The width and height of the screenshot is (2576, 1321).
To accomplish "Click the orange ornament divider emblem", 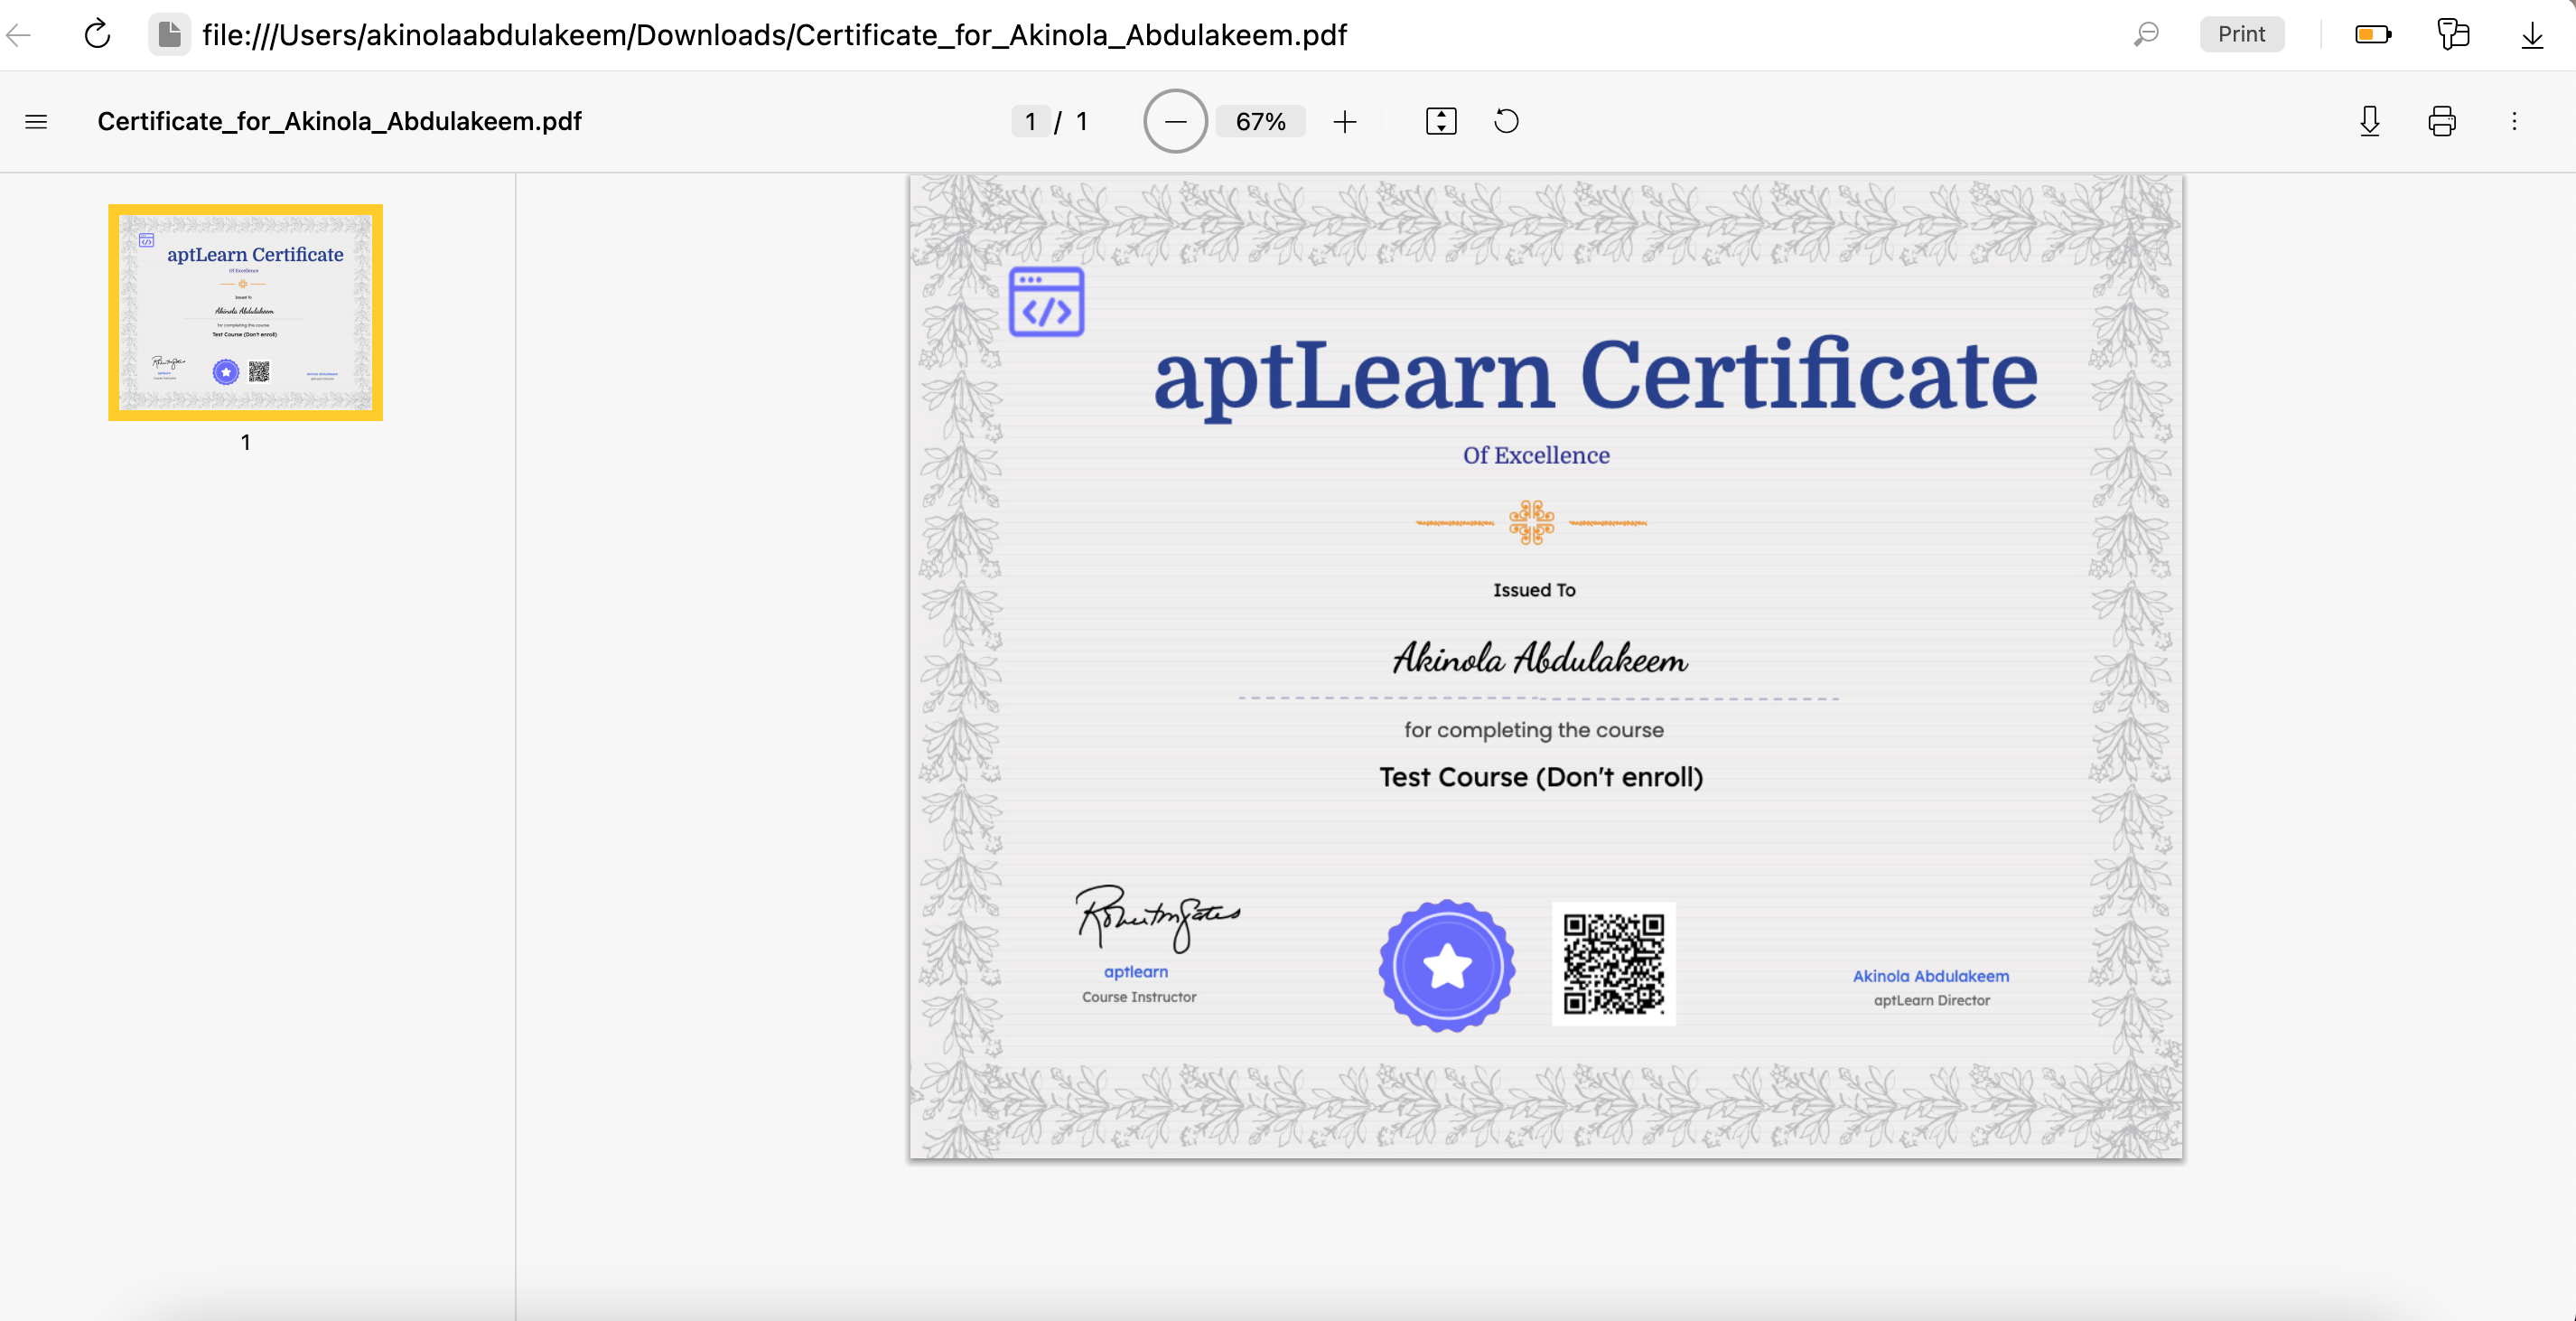I will 1531,522.
